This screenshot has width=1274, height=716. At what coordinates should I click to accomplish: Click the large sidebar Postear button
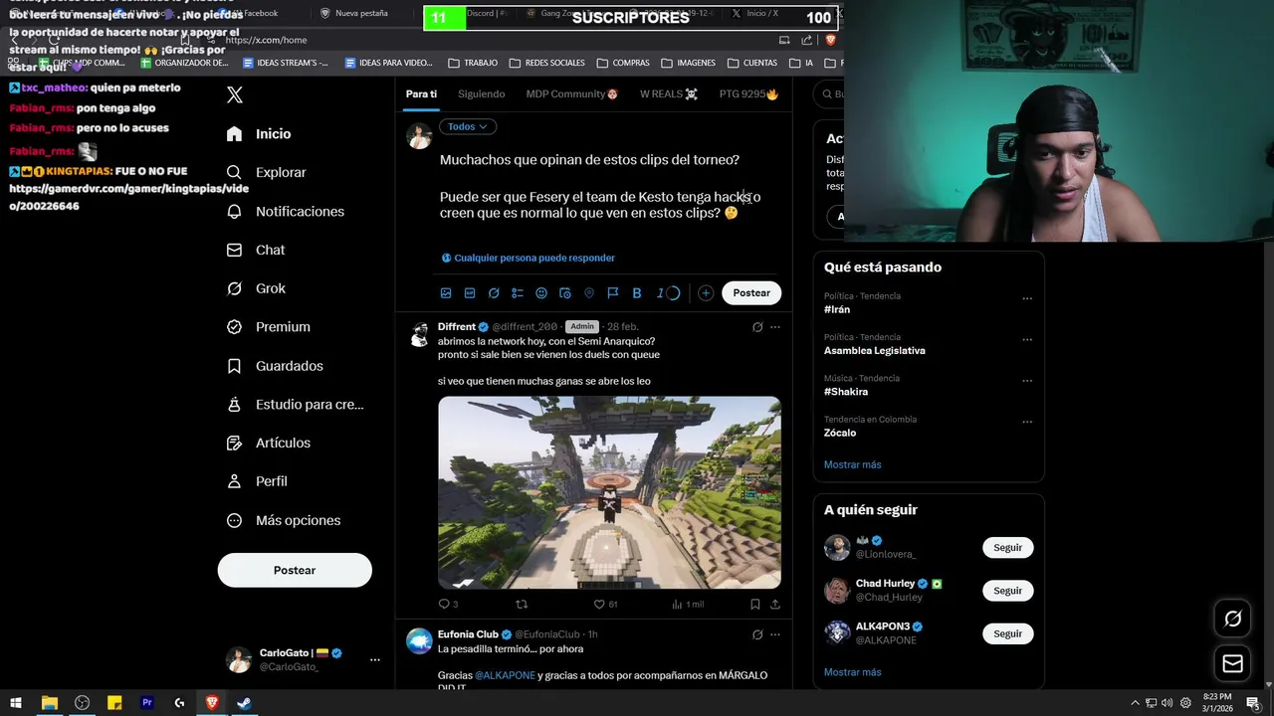click(295, 570)
